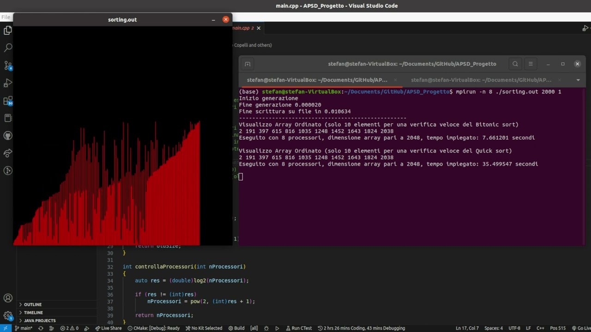591x332 pixels.
Task: Click the terminal cursor prompt line
Action: pyautogui.click(x=241, y=177)
